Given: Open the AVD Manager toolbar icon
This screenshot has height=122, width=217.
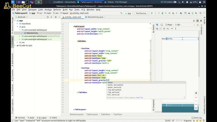Looking at the screenshot, I should (193, 13).
